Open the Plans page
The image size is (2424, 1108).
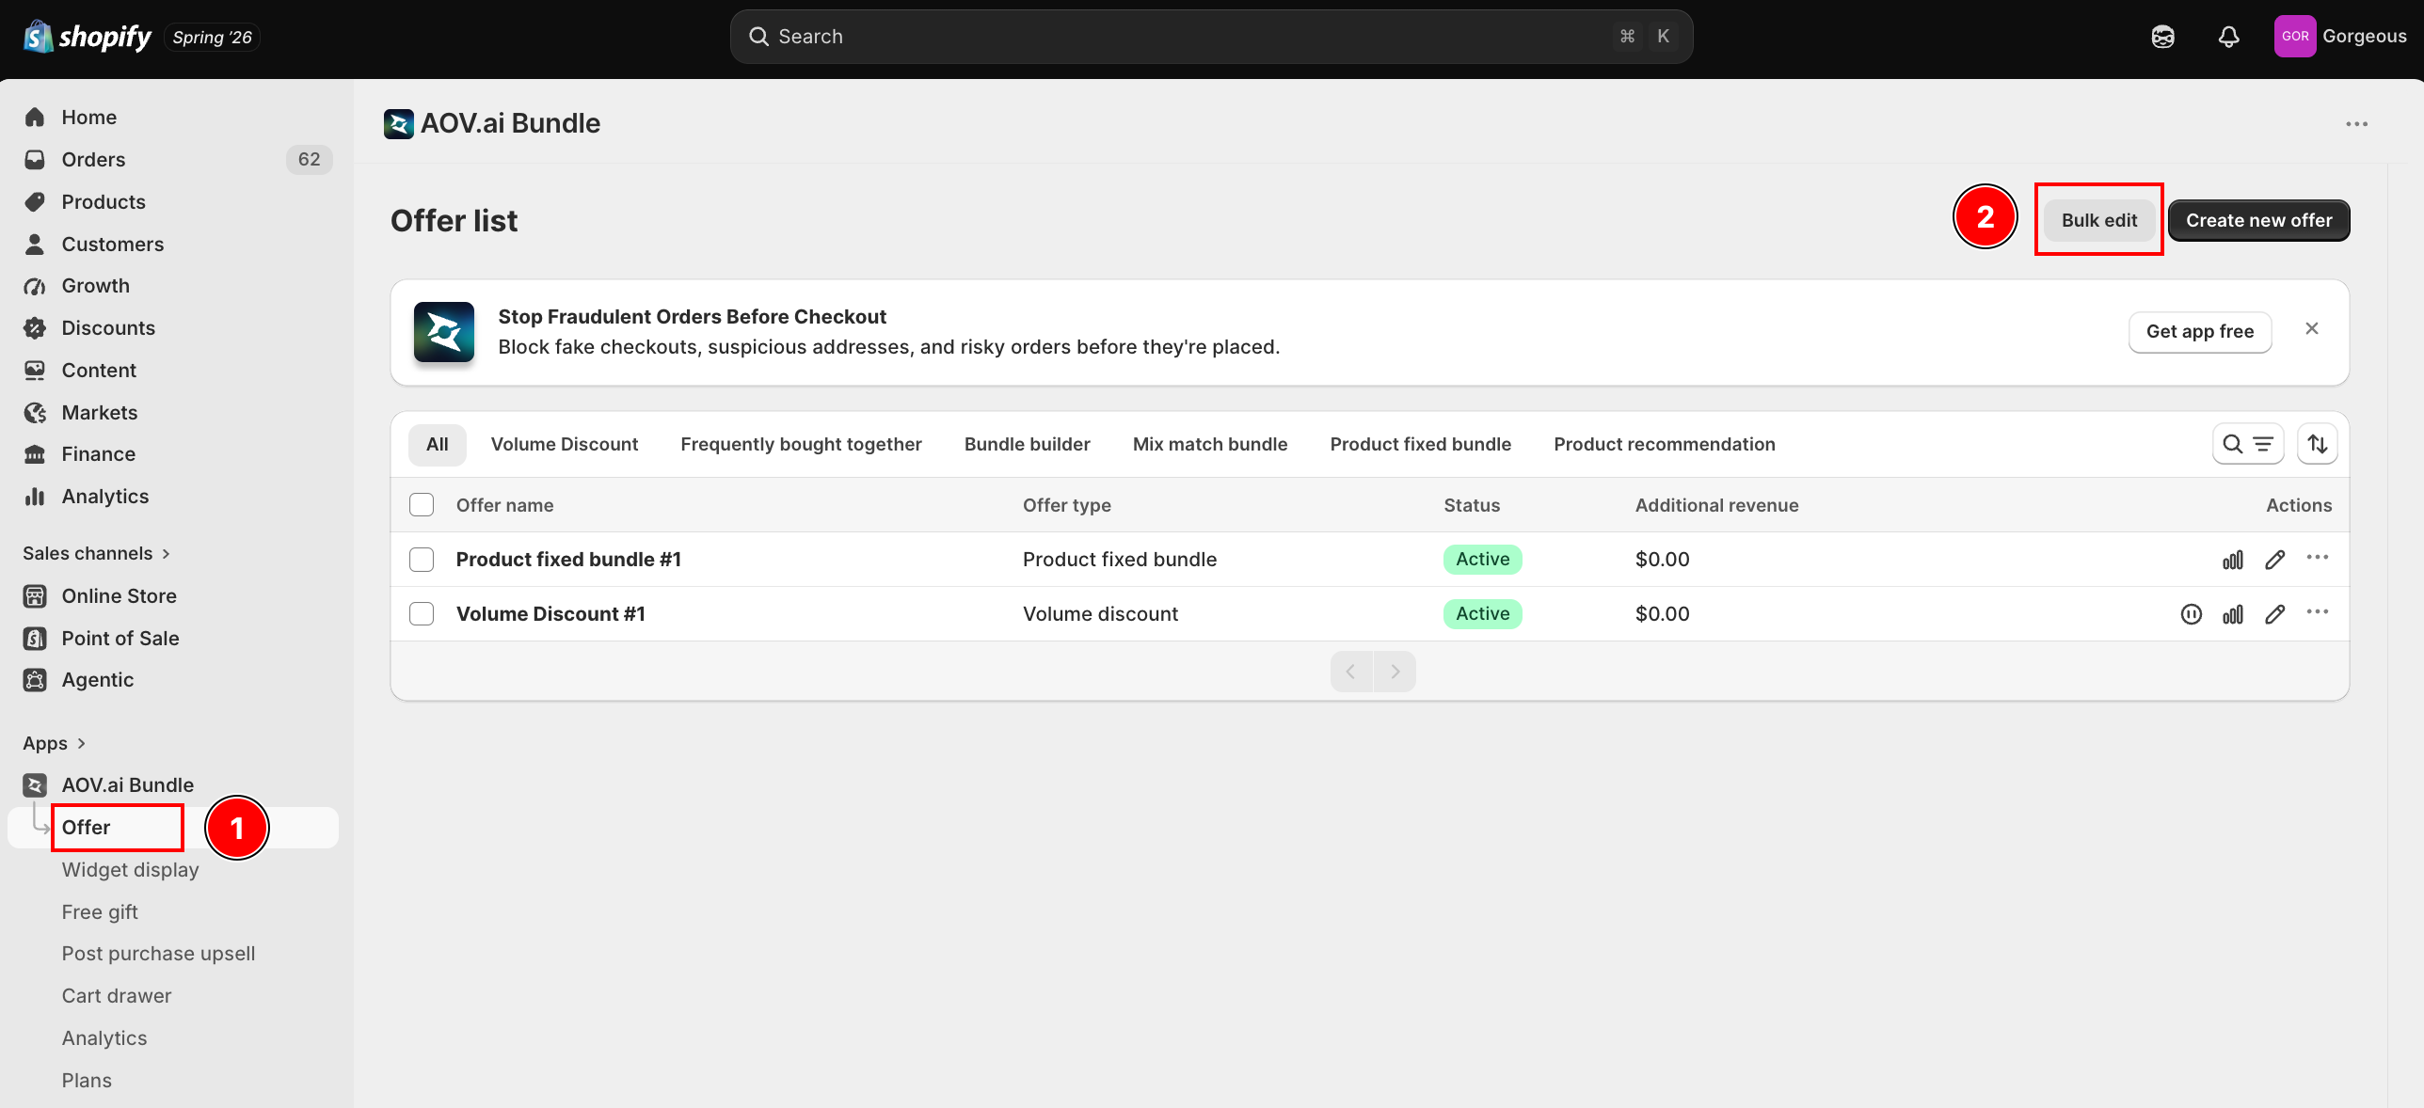87,1081
